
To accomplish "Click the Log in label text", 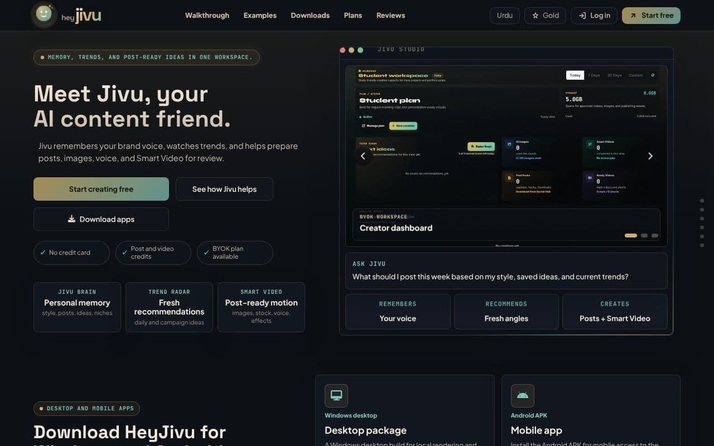I will tap(600, 16).
